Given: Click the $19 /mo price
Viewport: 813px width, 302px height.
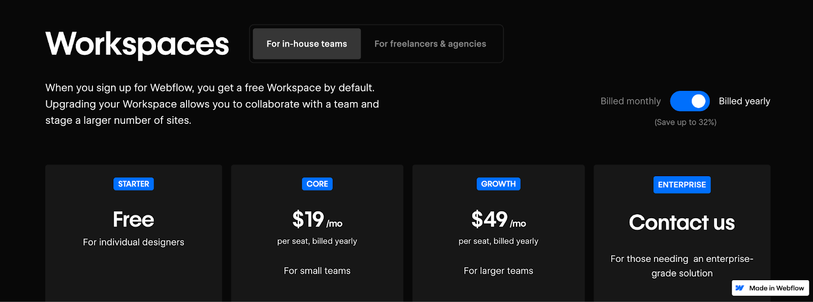Looking at the screenshot, I should [x=317, y=220].
